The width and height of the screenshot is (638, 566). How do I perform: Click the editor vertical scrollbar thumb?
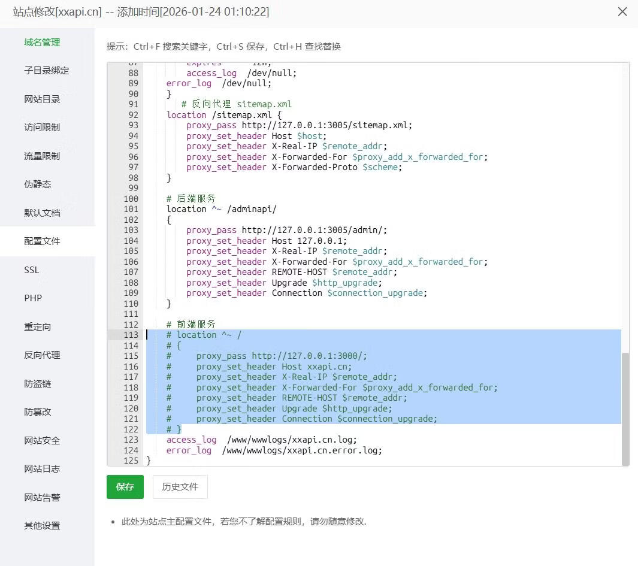pyautogui.click(x=625, y=408)
